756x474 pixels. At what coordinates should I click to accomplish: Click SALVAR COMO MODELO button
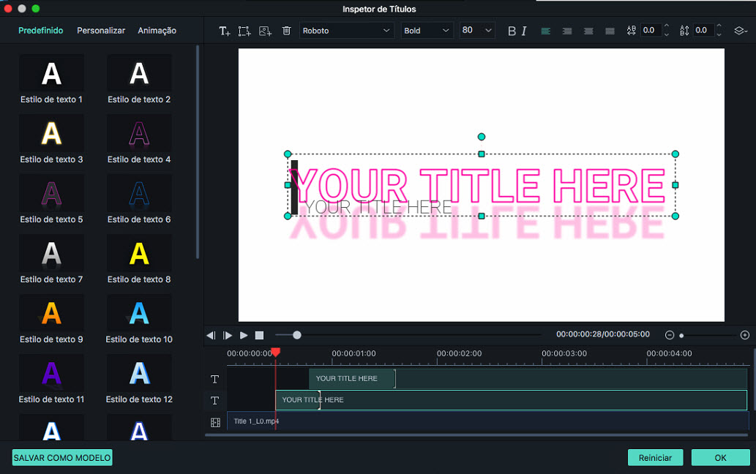click(x=62, y=458)
